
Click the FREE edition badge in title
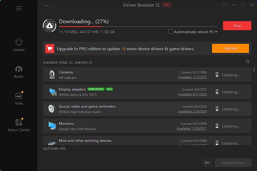(167, 5)
